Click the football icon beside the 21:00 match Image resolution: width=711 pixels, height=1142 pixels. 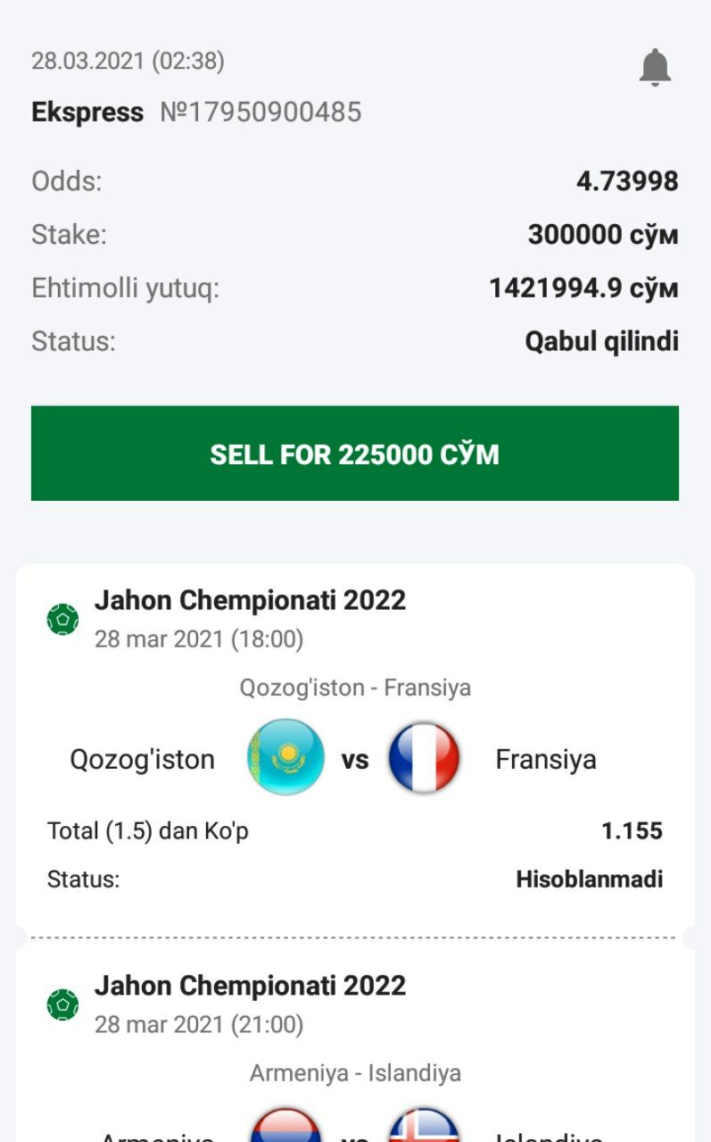(x=62, y=1004)
